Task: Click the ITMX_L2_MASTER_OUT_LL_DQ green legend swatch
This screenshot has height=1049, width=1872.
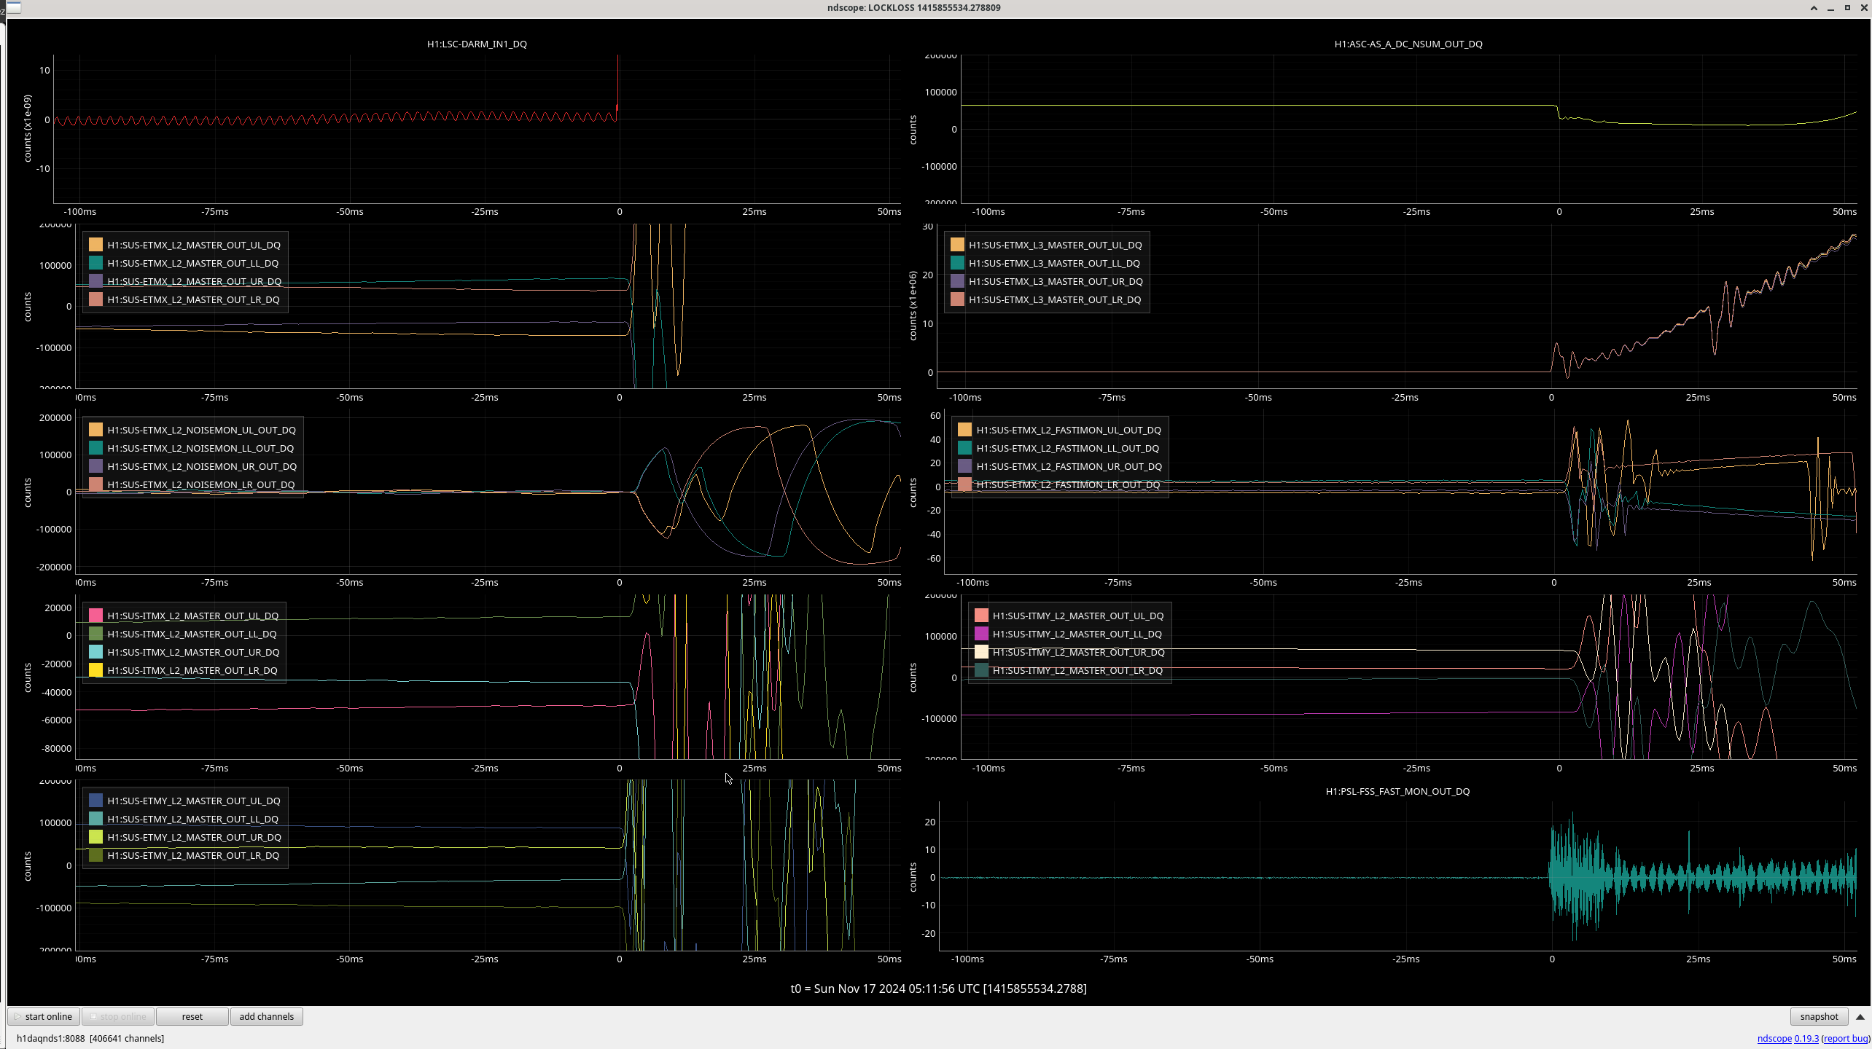Action: coord(95,634)
